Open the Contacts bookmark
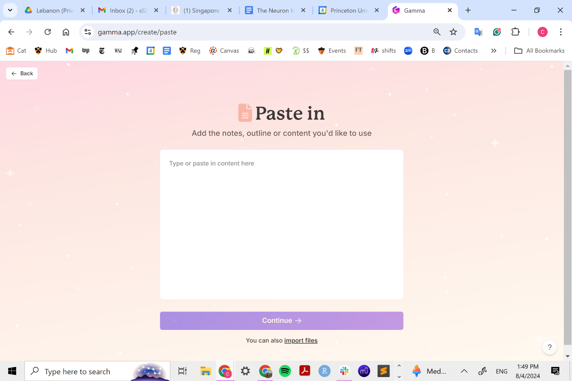Viewport: 572px width, 381px height. click(x=460, y=51)
